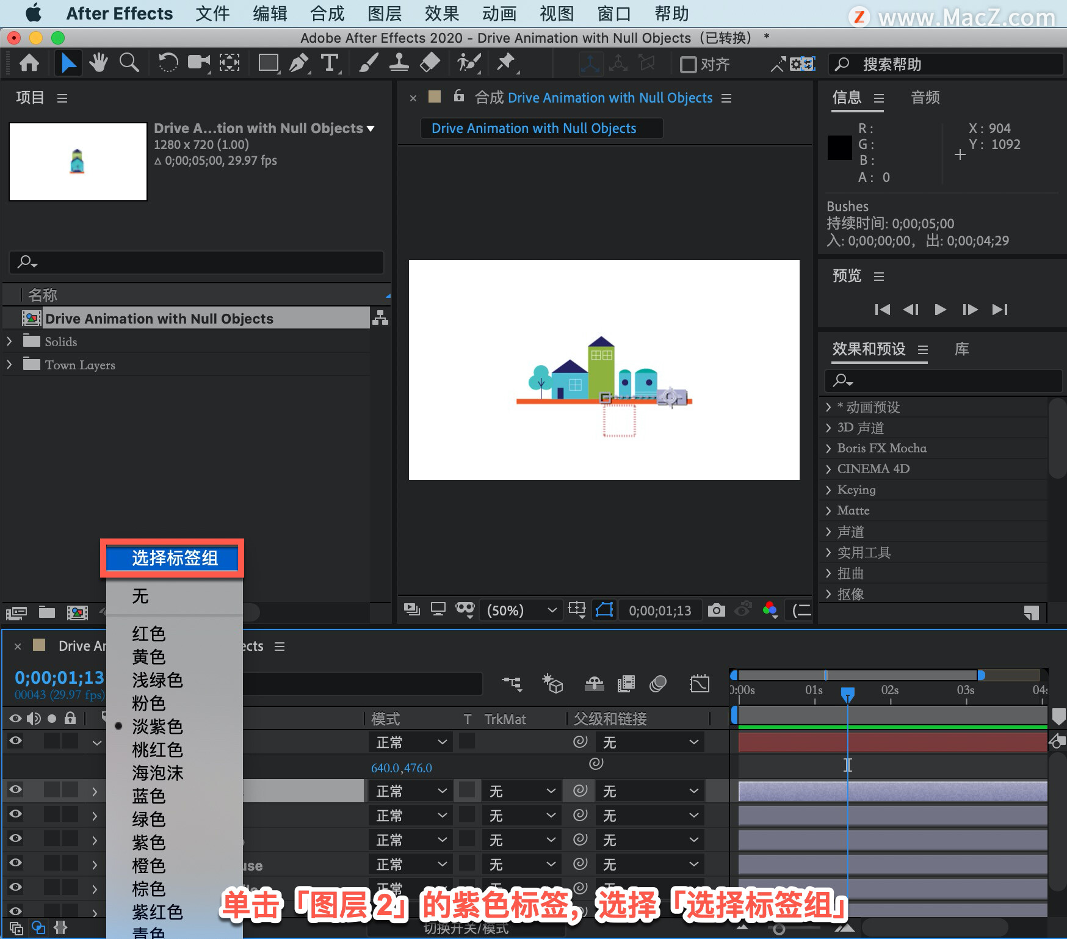Select the Zoom magnifier tool
1067x939 pixels.
(x=129, y=62)
